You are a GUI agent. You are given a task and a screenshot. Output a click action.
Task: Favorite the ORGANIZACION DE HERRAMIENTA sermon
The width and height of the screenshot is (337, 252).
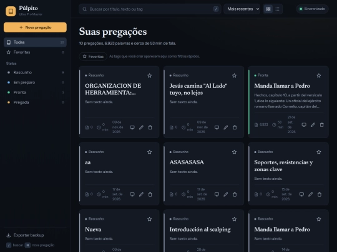coord(150,76)
